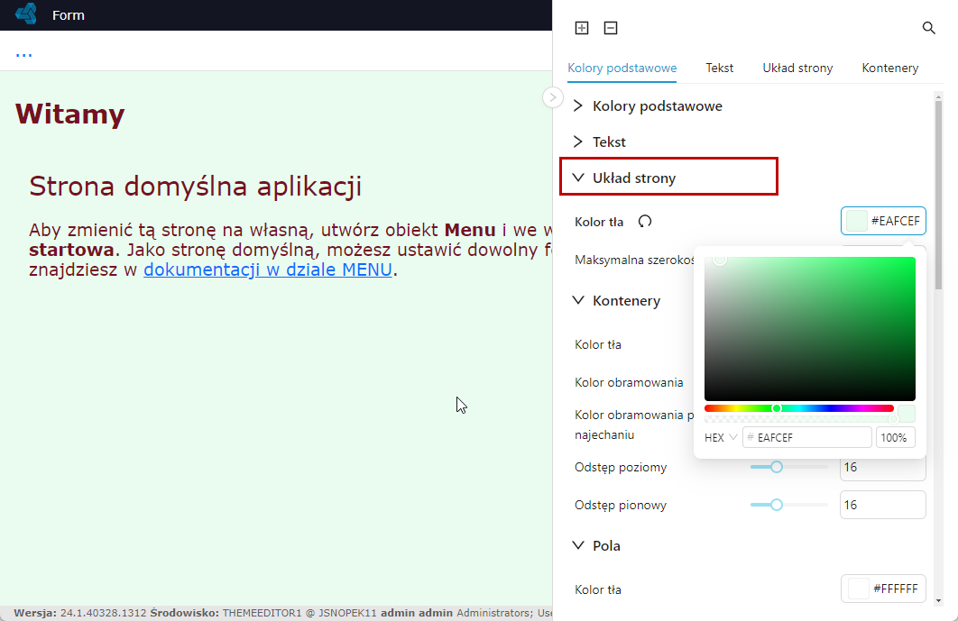Open the HEX color format dropdown

click(721, 438)
